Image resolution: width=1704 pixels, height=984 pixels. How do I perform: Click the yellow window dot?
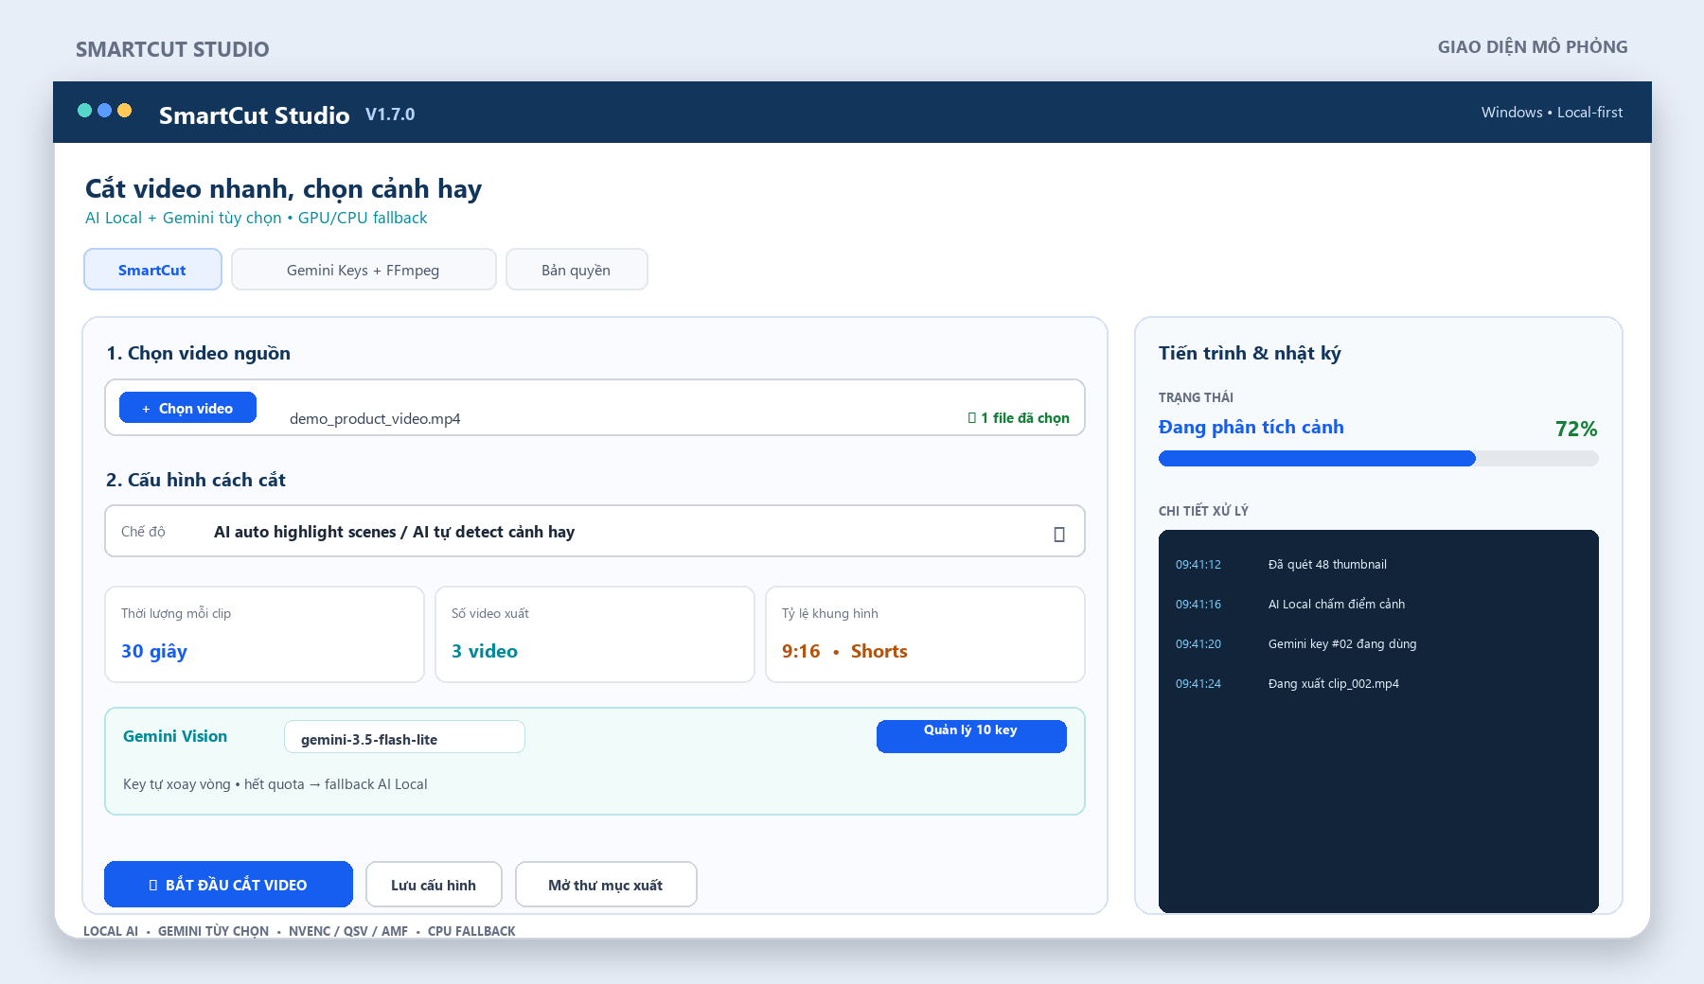click(x=124, y=111)
